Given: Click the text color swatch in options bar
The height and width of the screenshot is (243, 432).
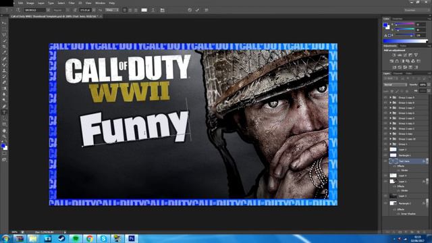Looking at the screenshot, I should 144,10.
